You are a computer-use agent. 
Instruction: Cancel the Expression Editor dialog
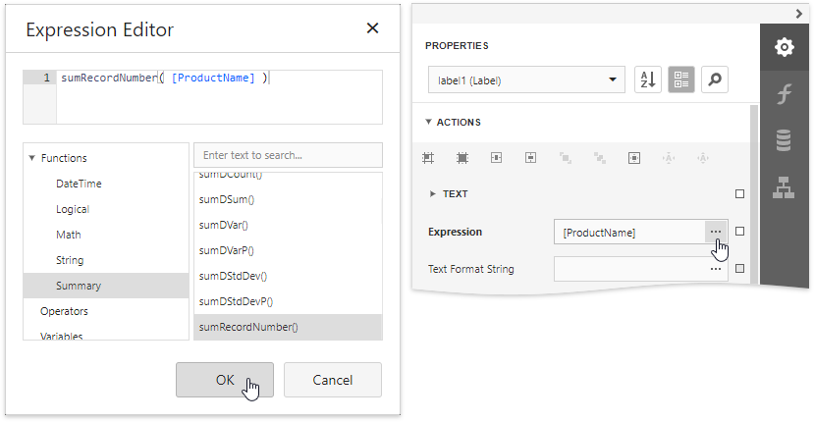332,380
